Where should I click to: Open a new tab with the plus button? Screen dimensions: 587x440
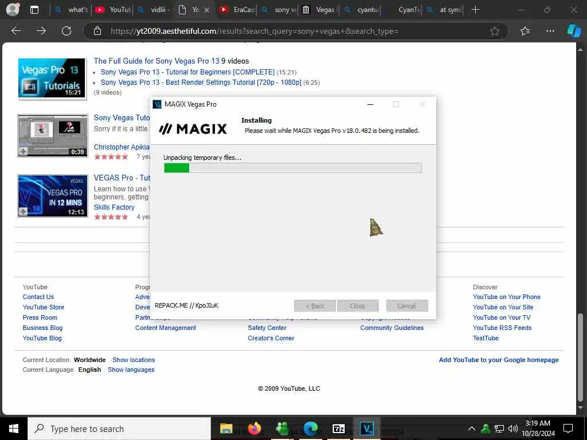click(x=475, y=10)
